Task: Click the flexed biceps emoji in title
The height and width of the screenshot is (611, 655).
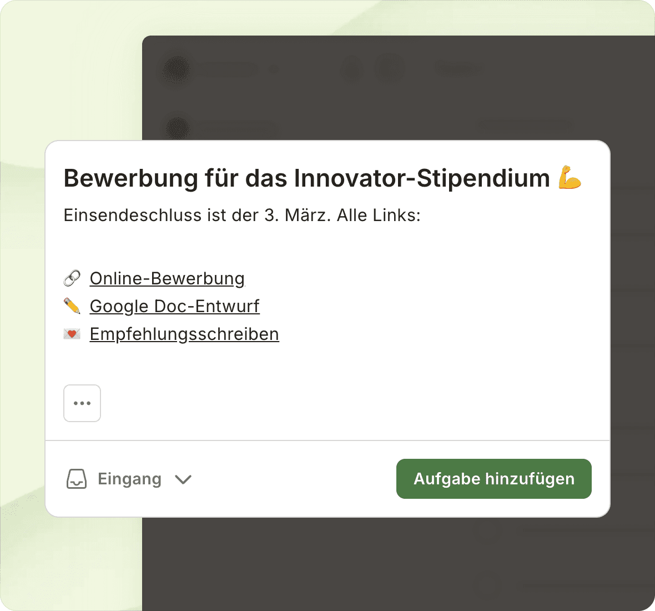Action: pyautogui.click(x=570, y=178)
